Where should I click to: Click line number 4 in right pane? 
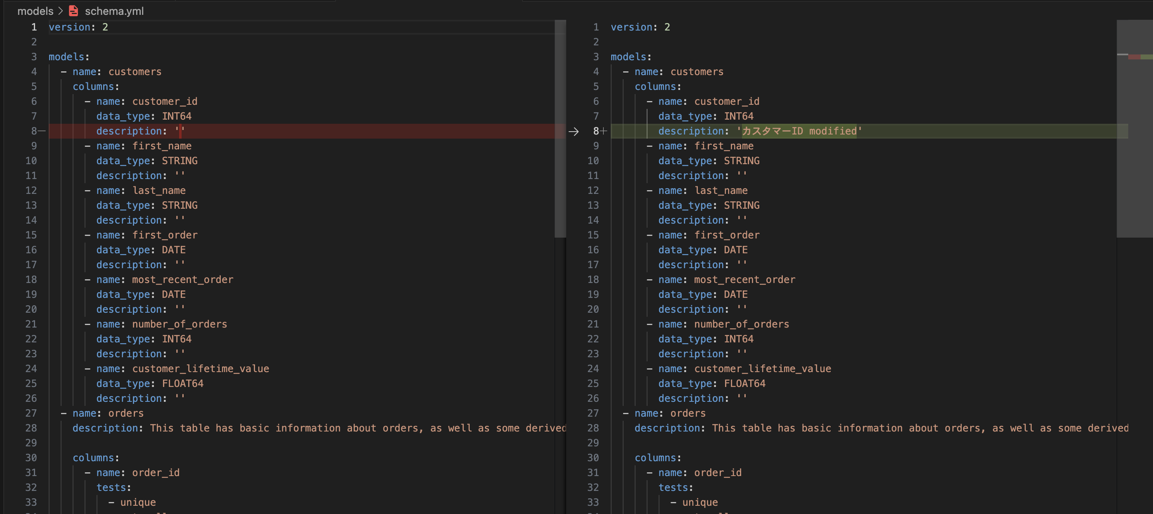[596, 72]
